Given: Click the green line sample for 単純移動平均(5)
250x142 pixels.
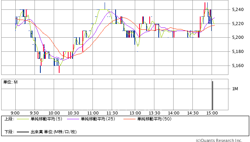Looking at the screenshot, I should [x=23, y=119].
